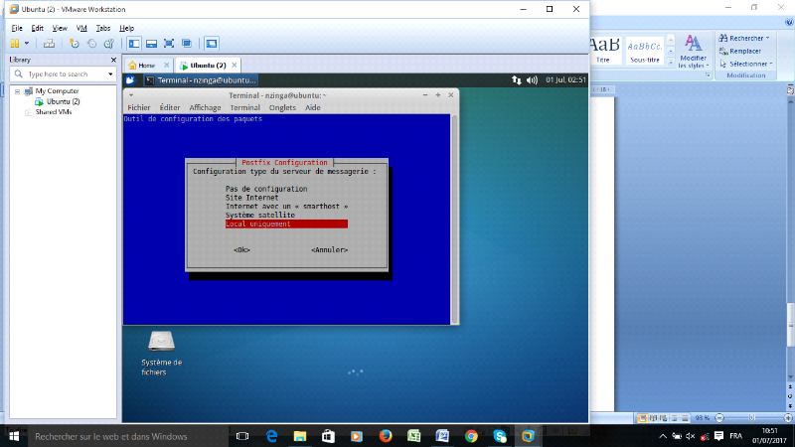Click the VMware suspend (pause) toolbar icon
Screen dimensions: 795x447
[x=15, y=44]
